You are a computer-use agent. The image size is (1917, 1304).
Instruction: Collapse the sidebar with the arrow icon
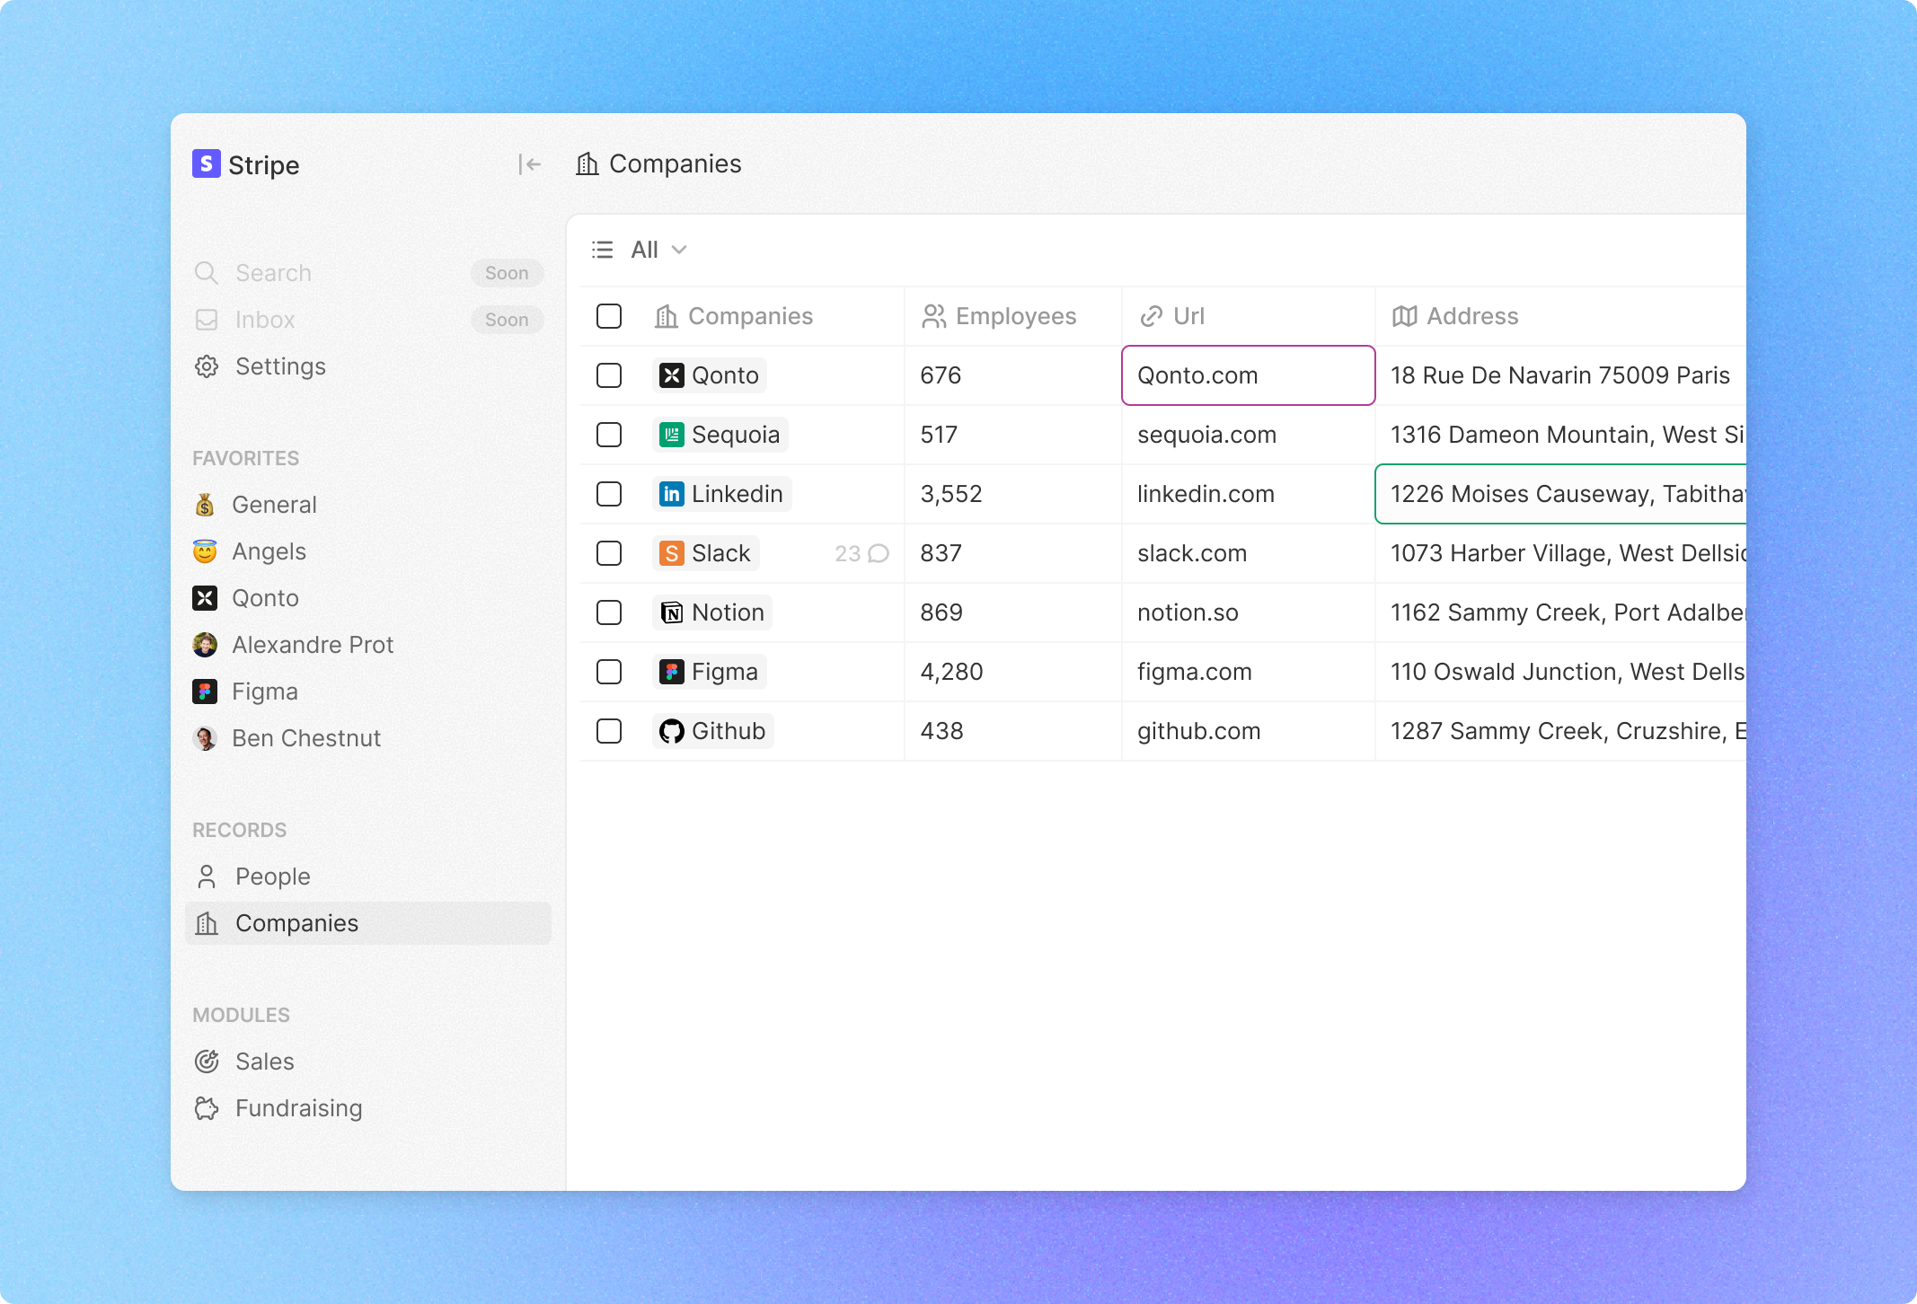pyautogui.click(x=529, y=164)
